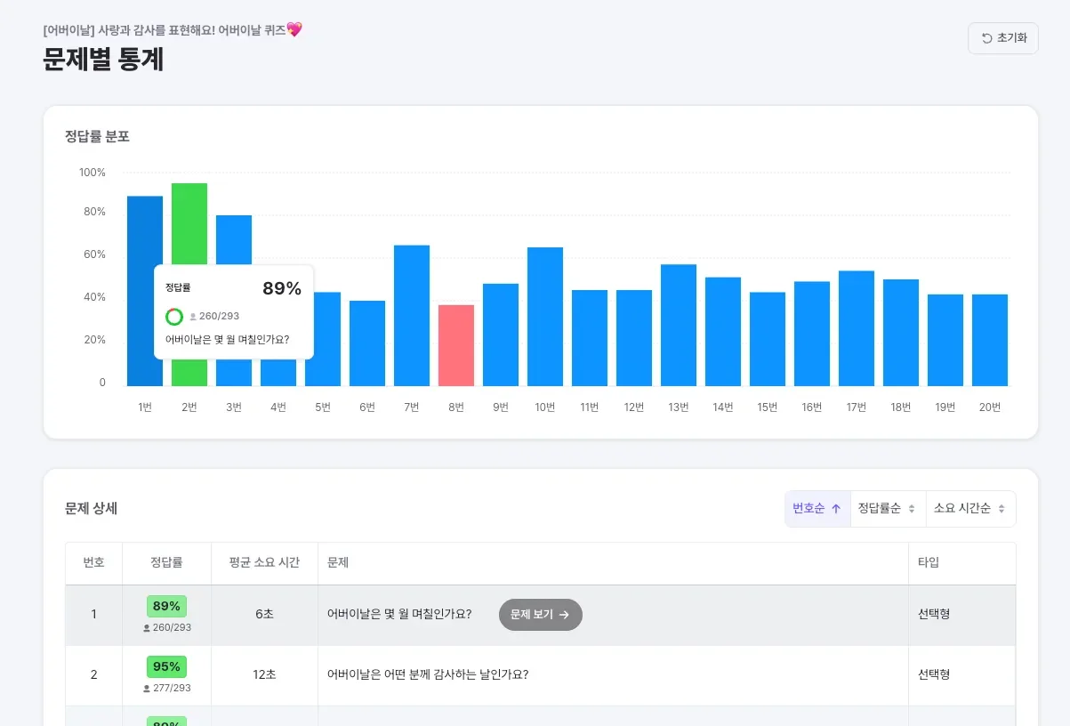
Task: Toggle 번호순 sort direction to descending
Action: pos(815,508)
